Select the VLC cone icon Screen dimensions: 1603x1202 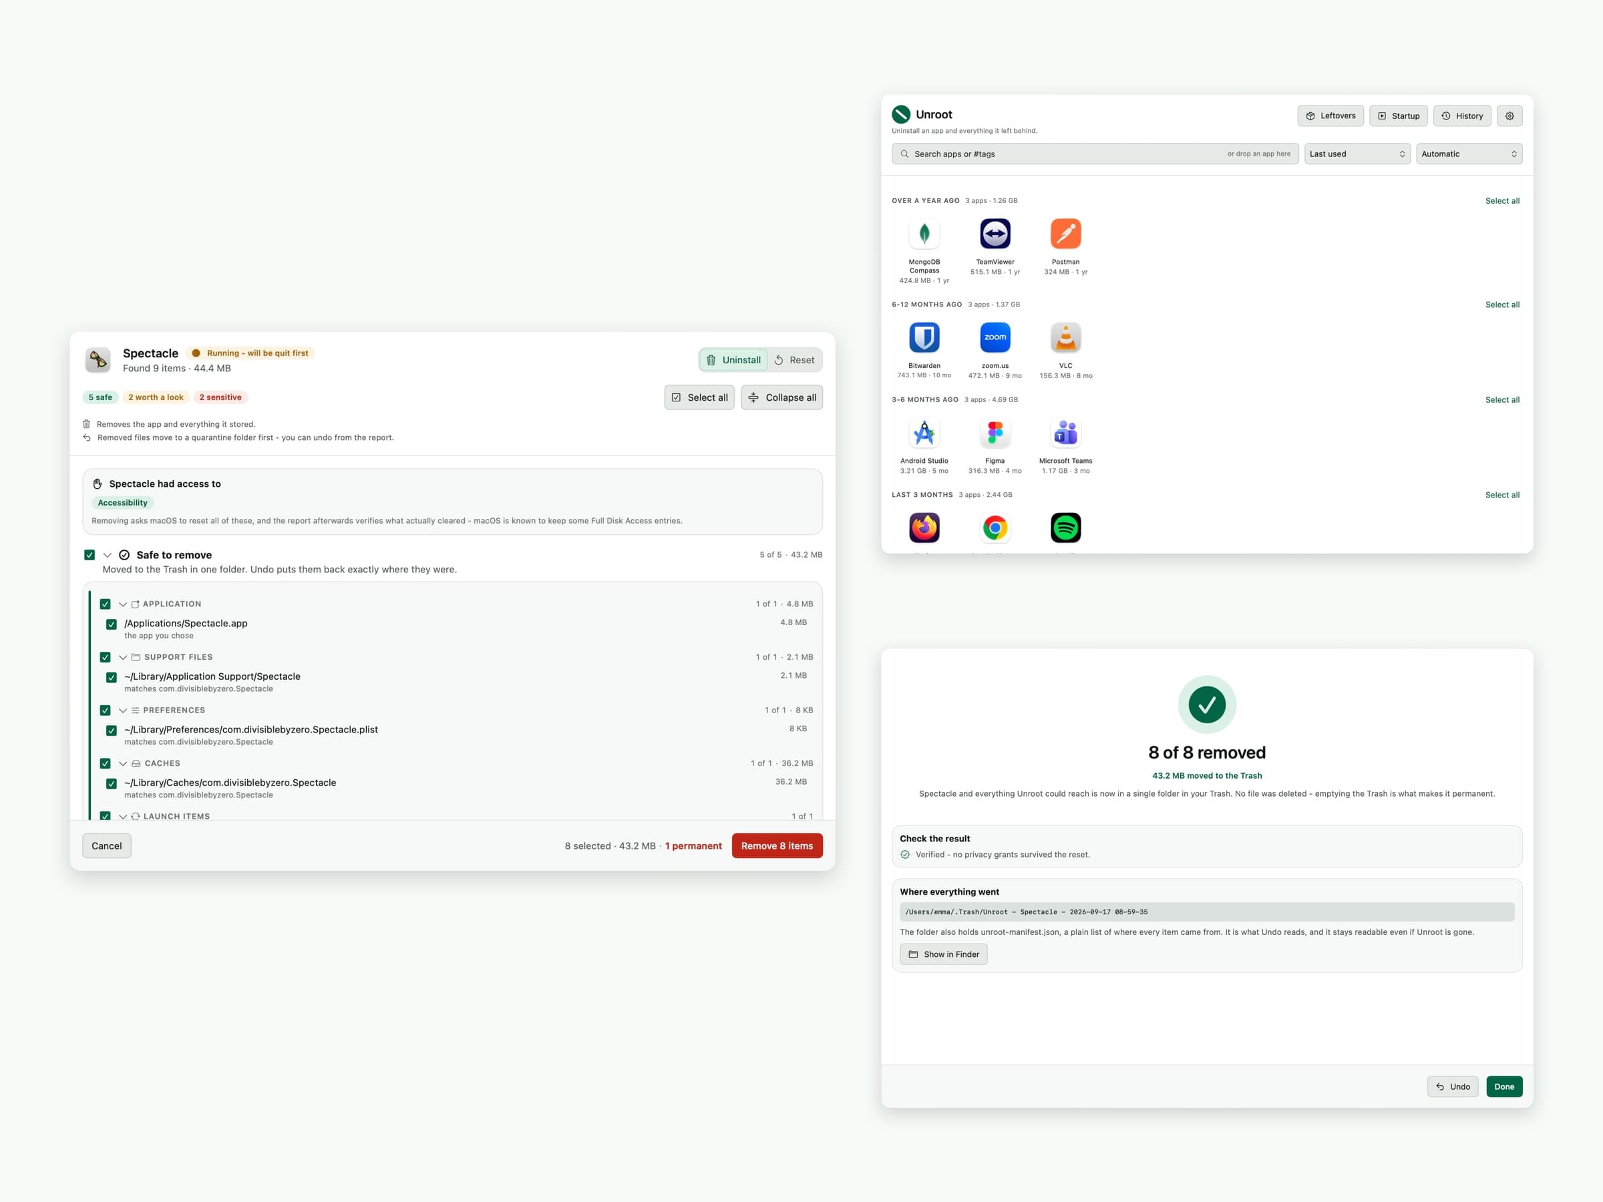tap(1065, 337)
